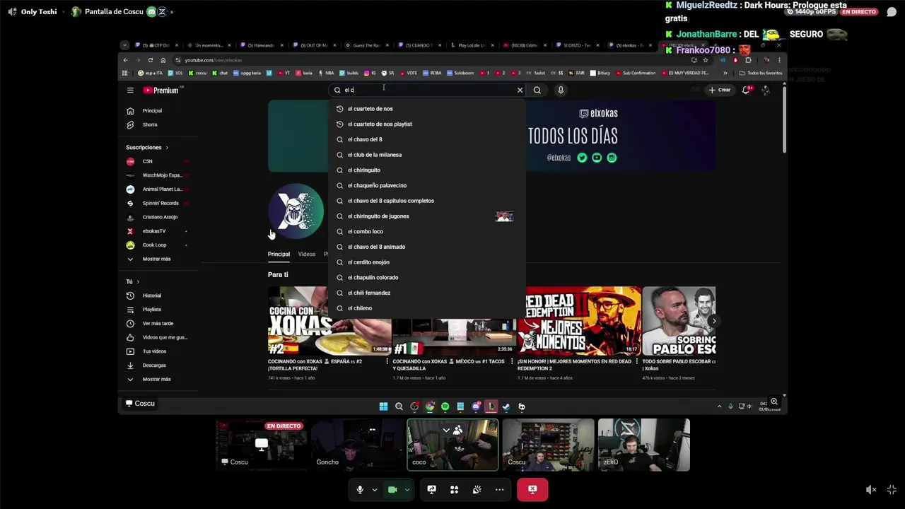Expand lower Mostrar más under Descargas

(157, 379)
